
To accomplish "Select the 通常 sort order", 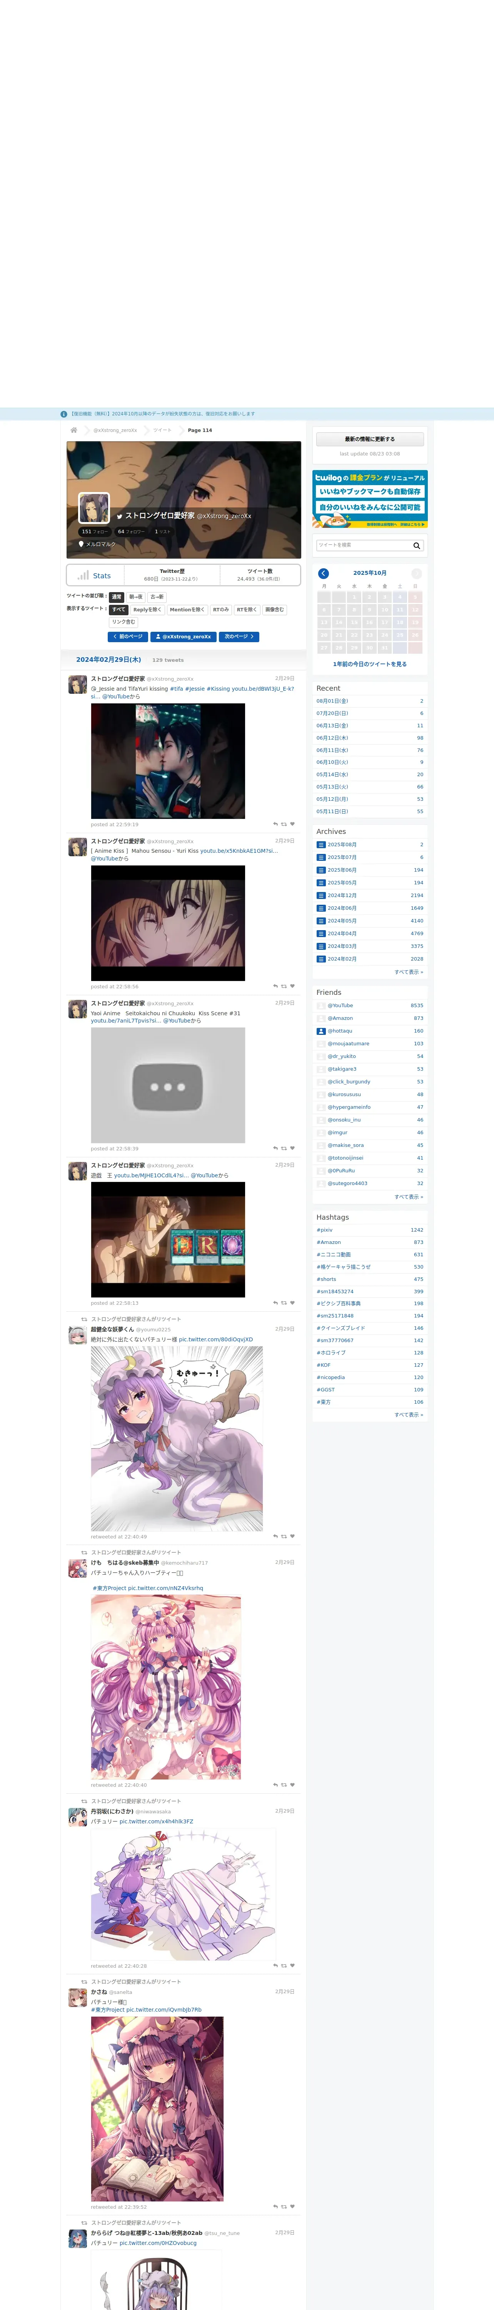I will click(117, 596).
